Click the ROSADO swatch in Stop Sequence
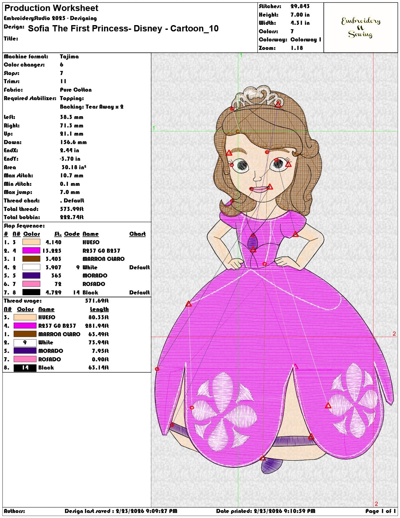 tap(31, 284)
